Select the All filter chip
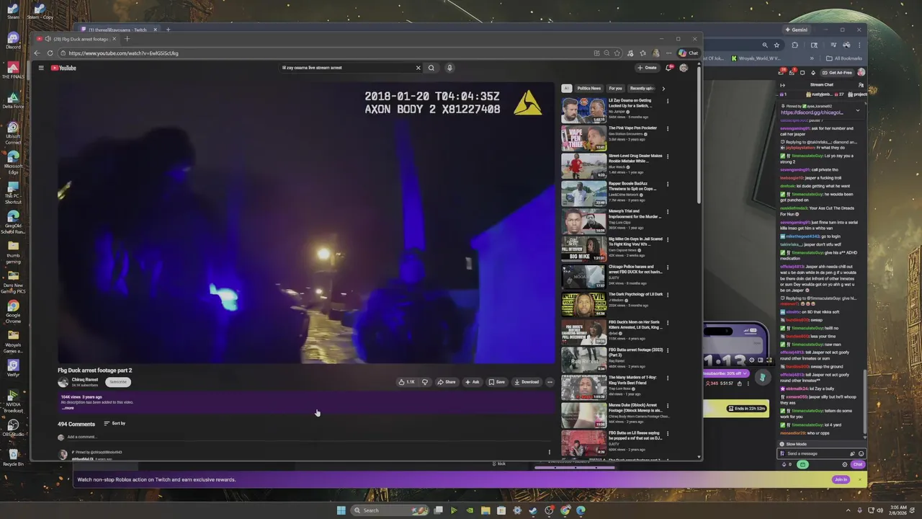Viewport: 922px width, 519px height. [x=566, y=89]
